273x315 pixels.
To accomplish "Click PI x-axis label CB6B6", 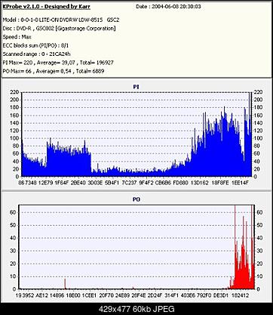I will [164, 183].
